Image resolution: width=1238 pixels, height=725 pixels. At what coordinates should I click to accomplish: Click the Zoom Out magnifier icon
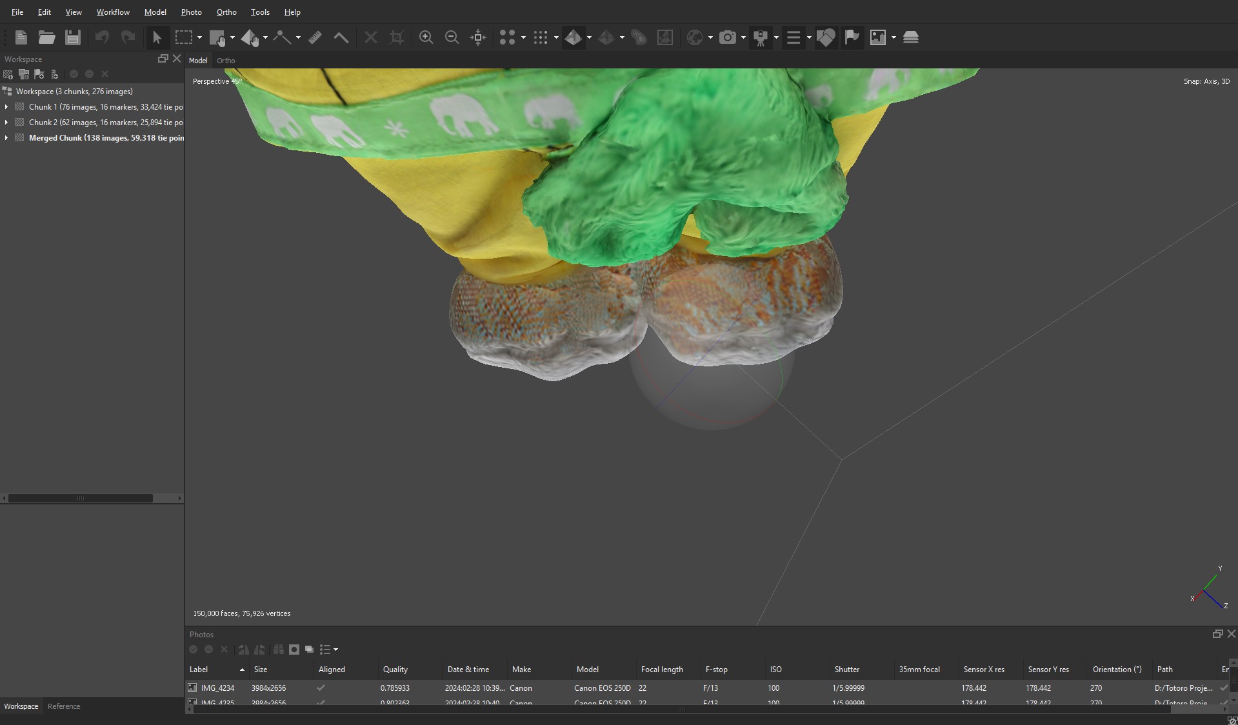pos(452,37)
